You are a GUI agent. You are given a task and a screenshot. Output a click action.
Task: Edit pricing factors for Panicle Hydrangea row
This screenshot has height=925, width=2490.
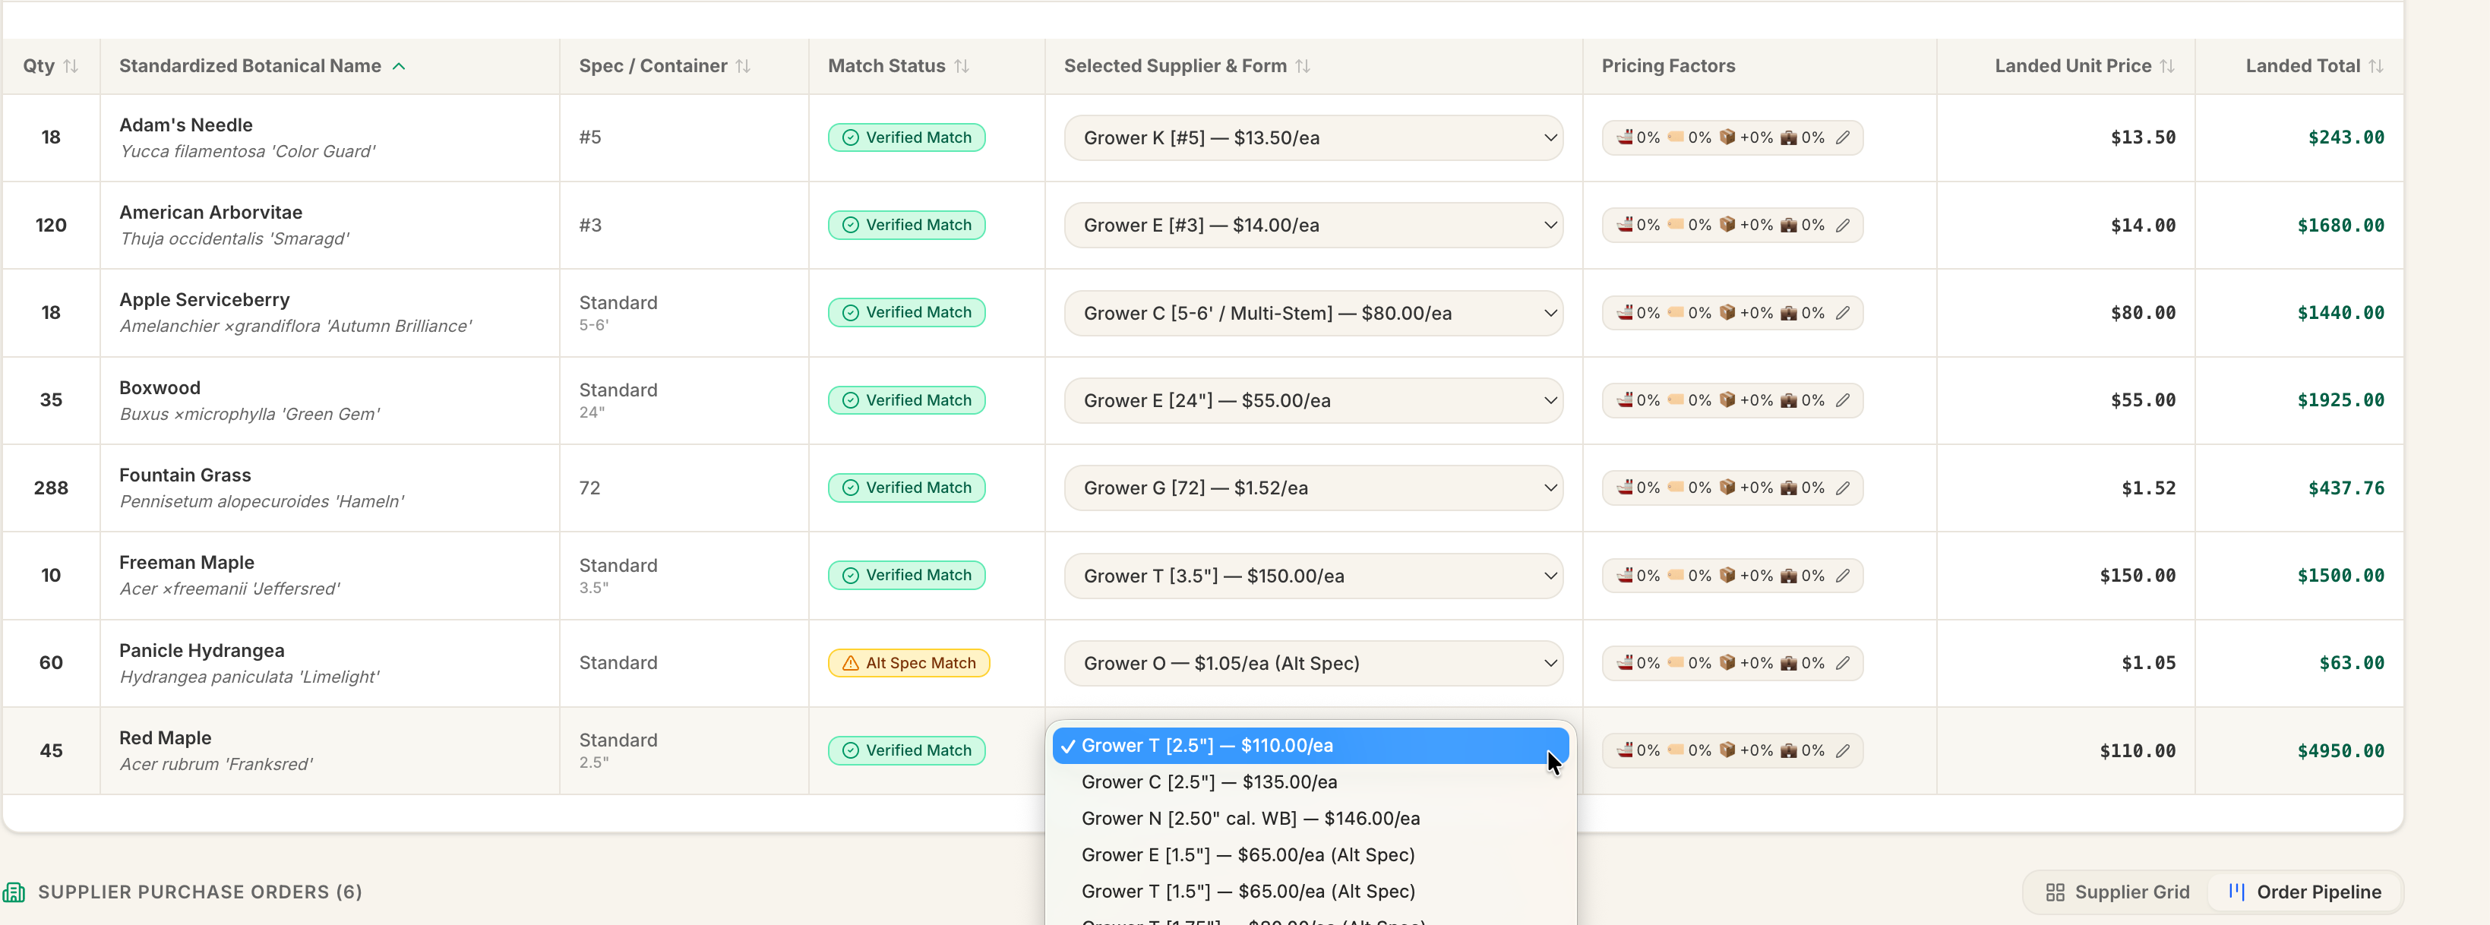(x=1842, y=663)
